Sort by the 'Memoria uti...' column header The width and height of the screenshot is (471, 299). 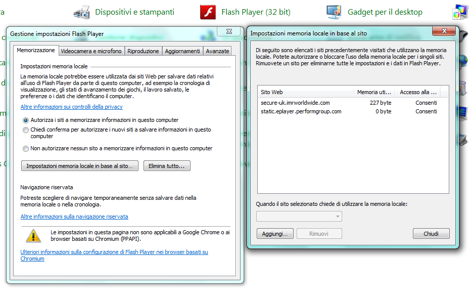click(374, 93)
